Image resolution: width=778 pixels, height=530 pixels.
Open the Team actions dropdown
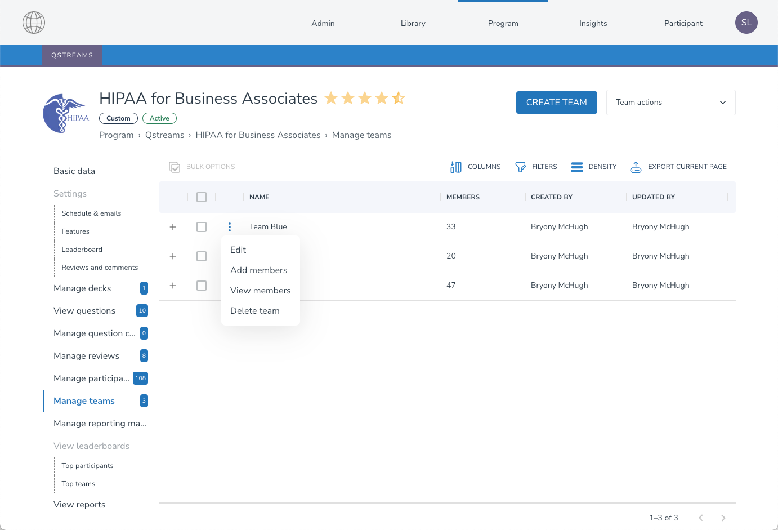point(671,103)
